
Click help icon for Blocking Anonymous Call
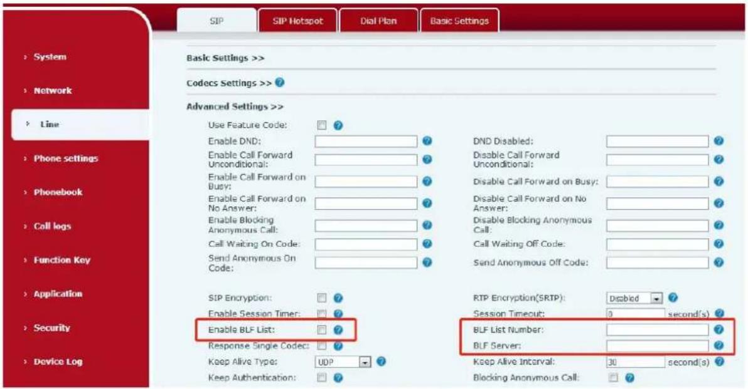pos(629,378)
